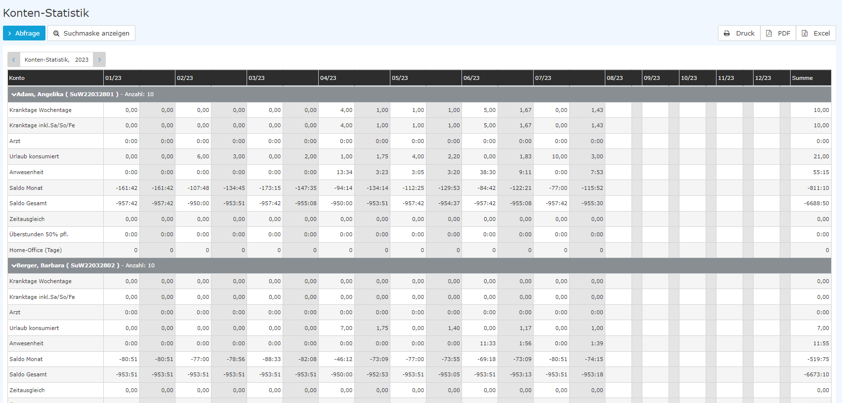
Task: Click the Saldo Monat value -173:15
Action: click(x=270, y=188)
